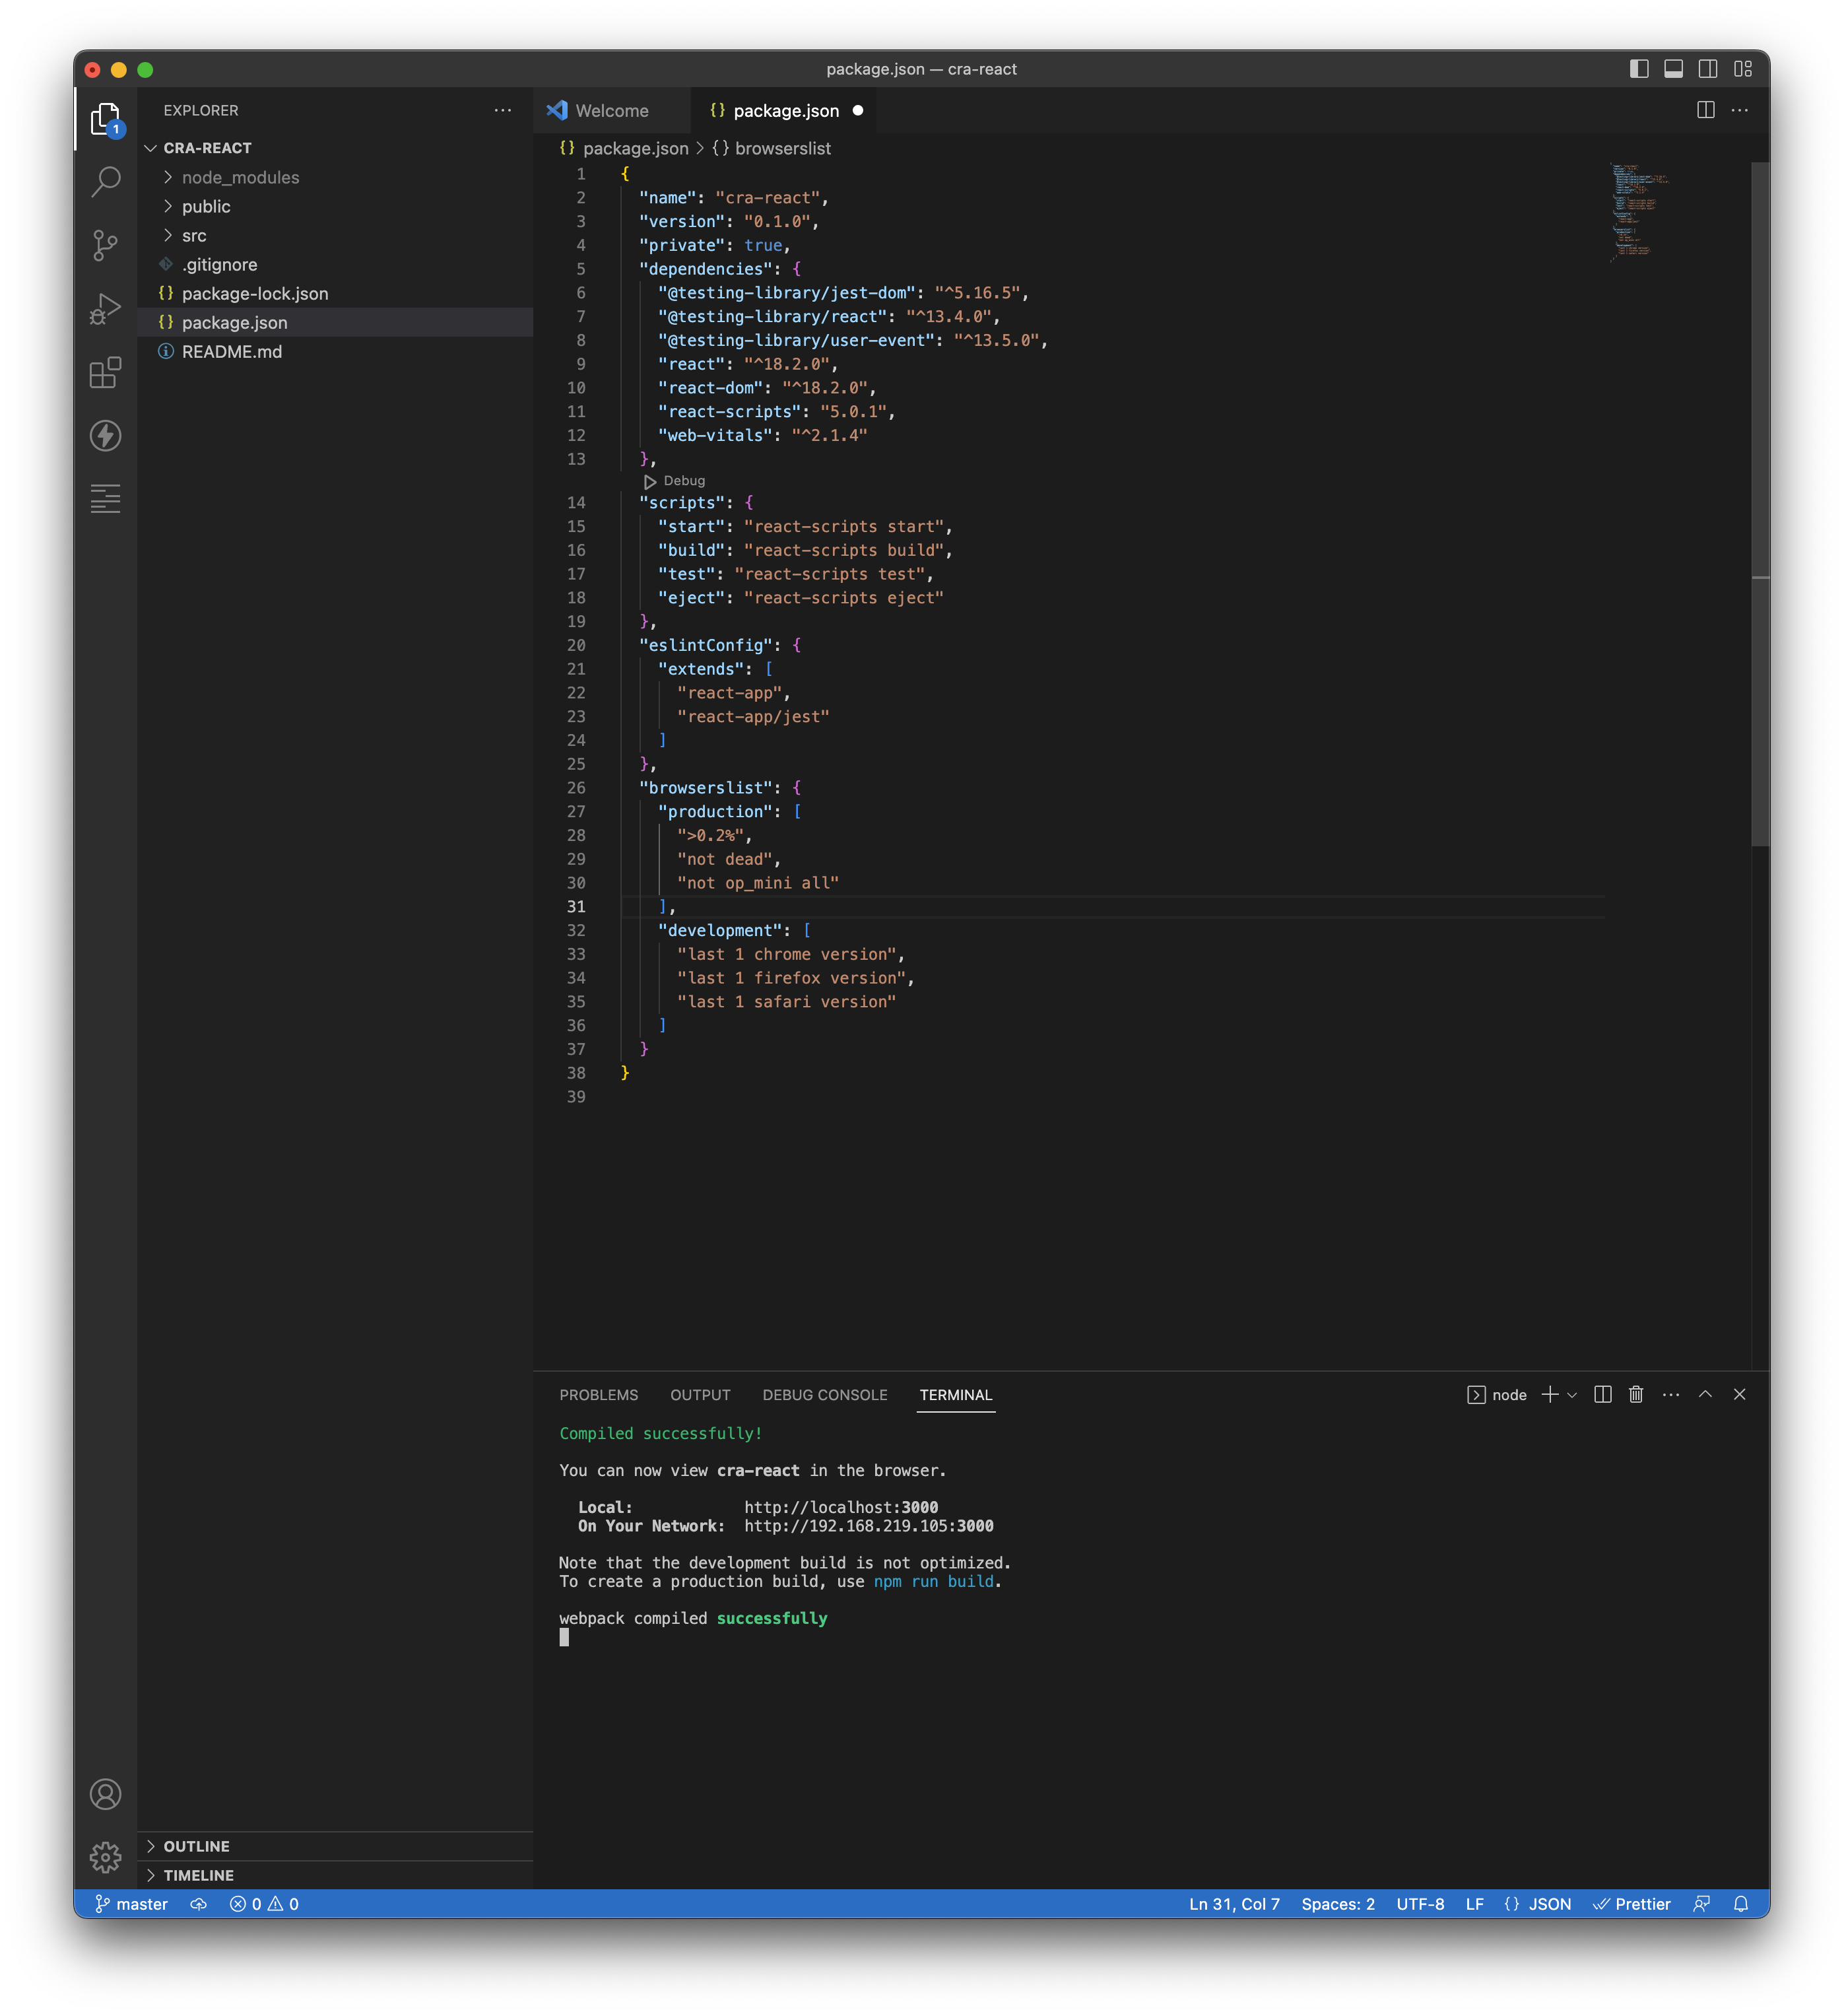Open the Source Control view
This screenshot has height=2016, width=1844.
coord(105,245)
